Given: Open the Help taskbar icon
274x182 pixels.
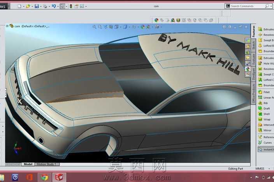Looking at the screenshot, I should 15,177.
